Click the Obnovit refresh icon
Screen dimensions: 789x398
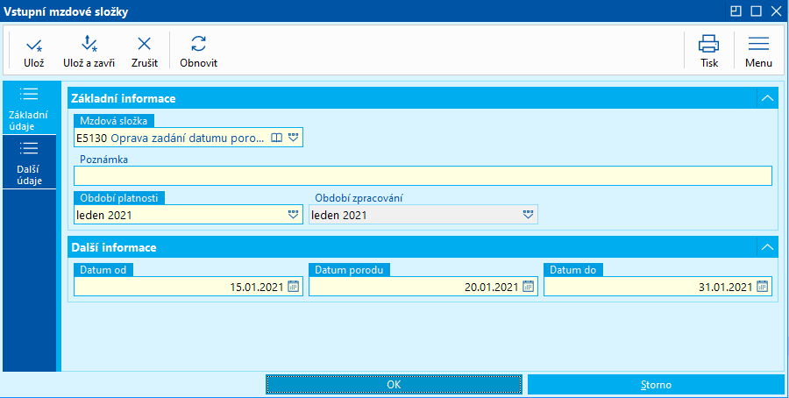[x=199, y=44]
